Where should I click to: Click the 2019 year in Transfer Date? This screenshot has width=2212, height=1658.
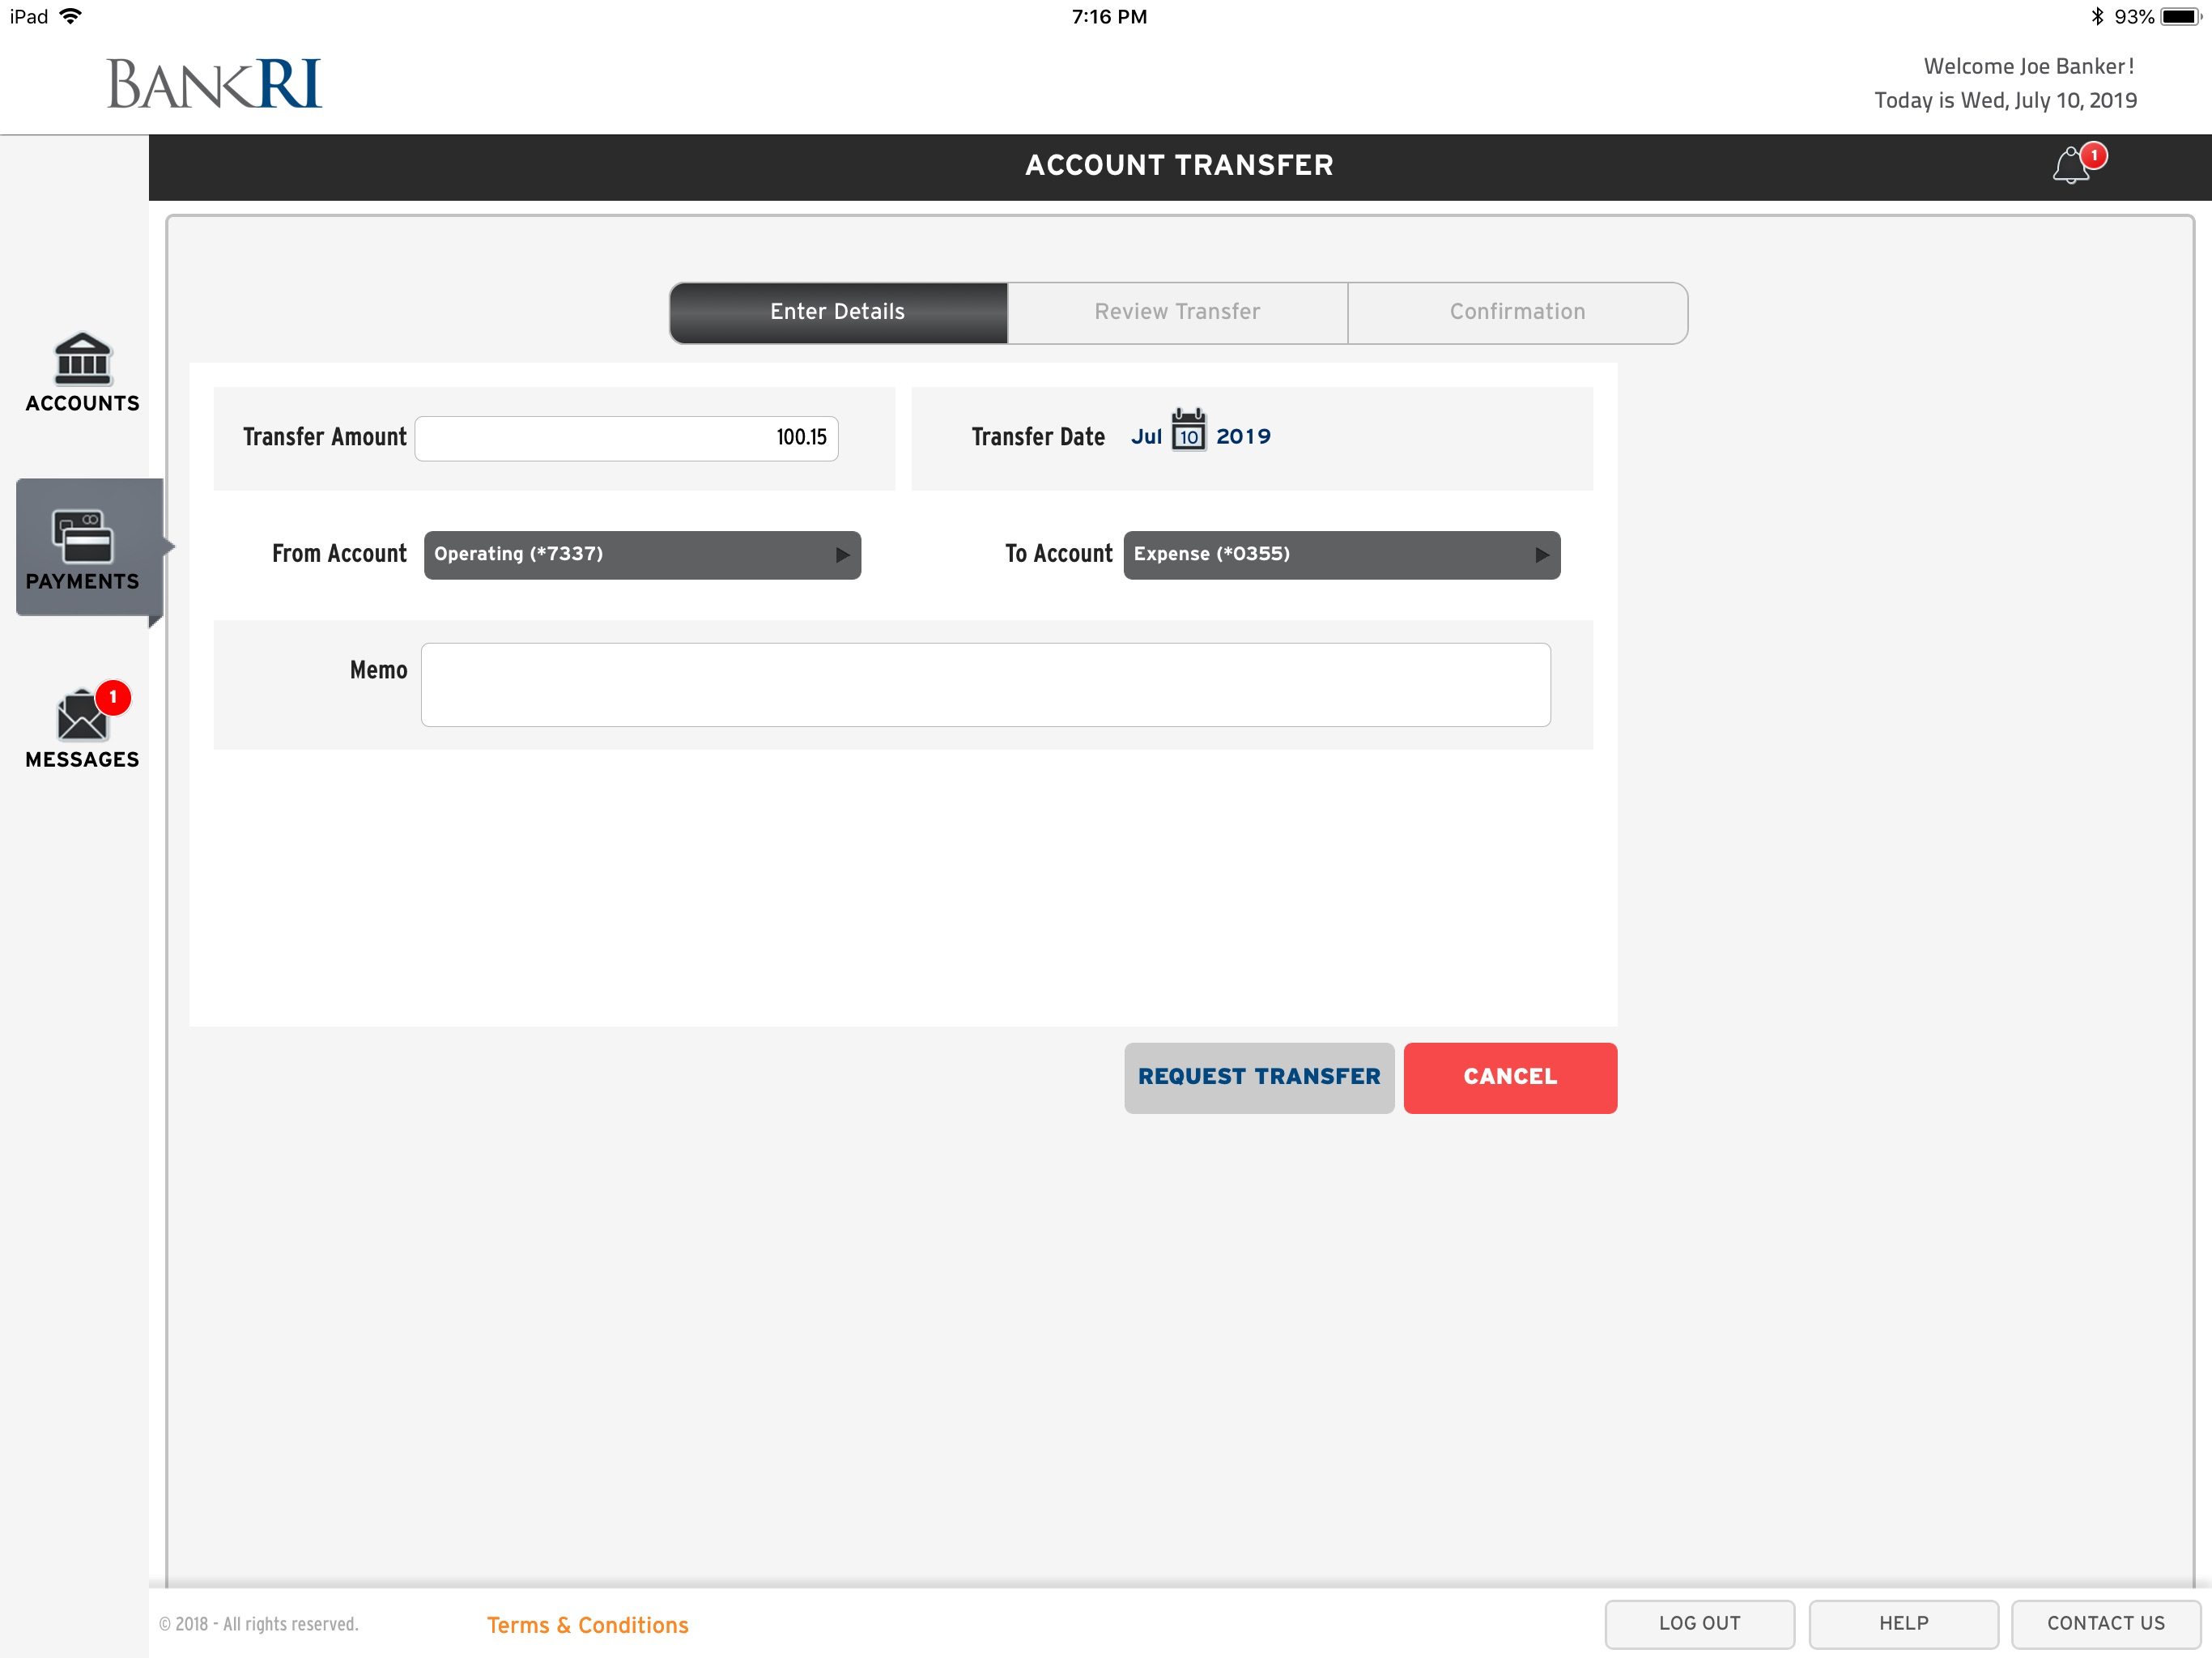click(1243, 436)
